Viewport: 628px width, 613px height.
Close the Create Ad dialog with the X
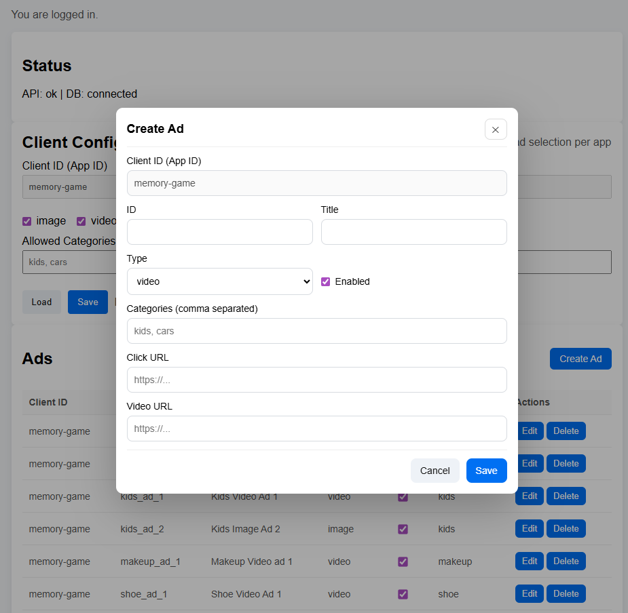click(x=495, y=129)
